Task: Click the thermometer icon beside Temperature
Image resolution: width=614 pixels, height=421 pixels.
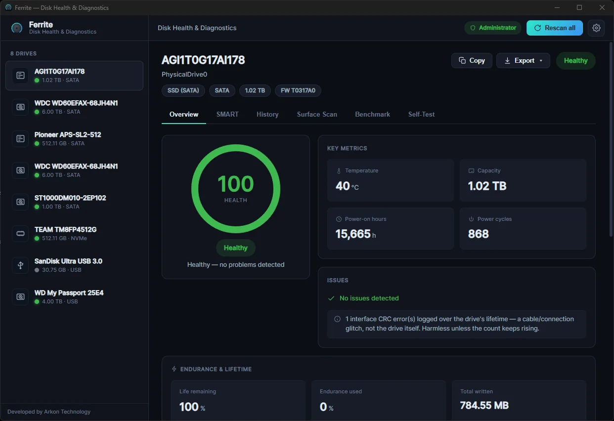Action: (x=339, y=170)
